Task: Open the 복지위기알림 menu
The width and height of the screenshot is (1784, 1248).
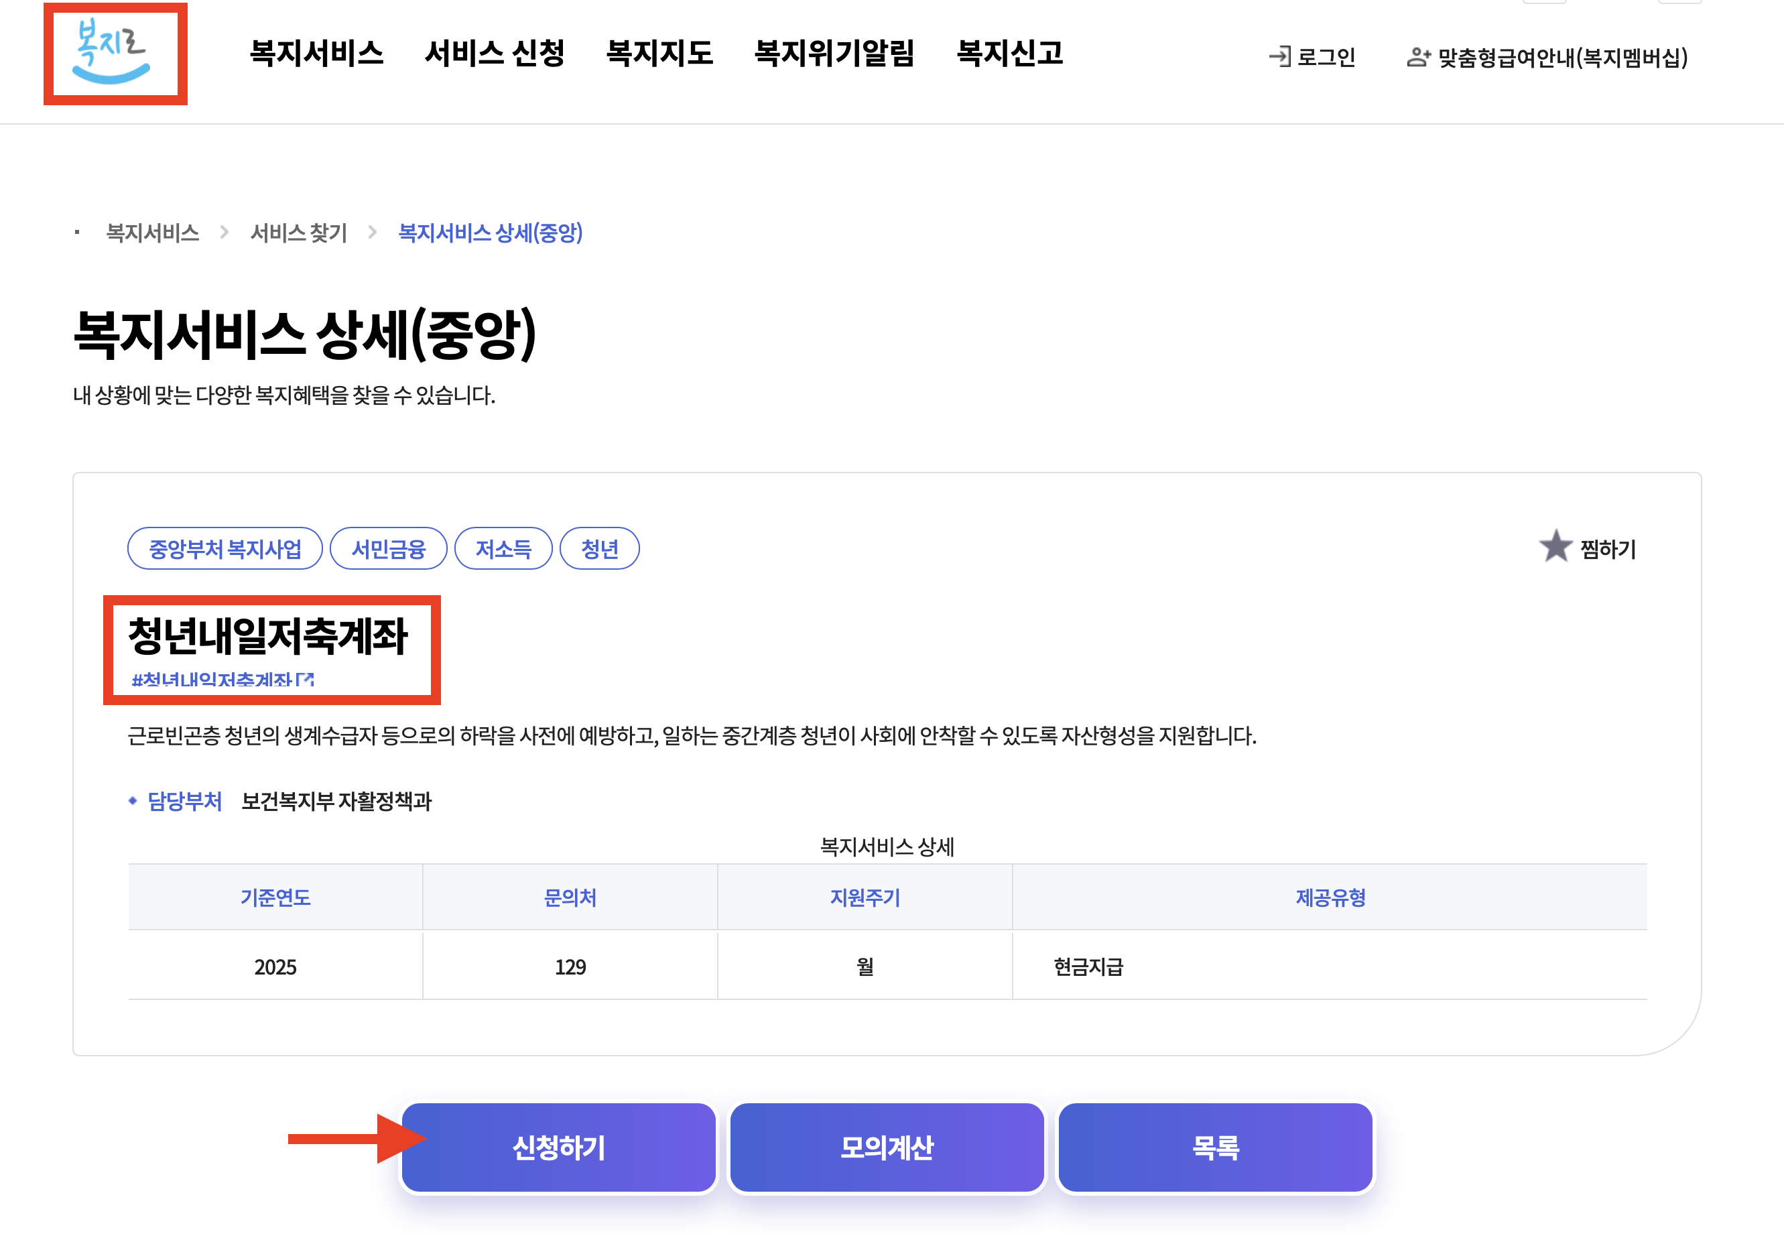Action: click(834, 53)
